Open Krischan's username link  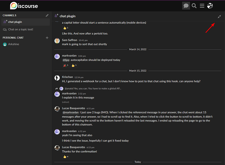point(67,77)
